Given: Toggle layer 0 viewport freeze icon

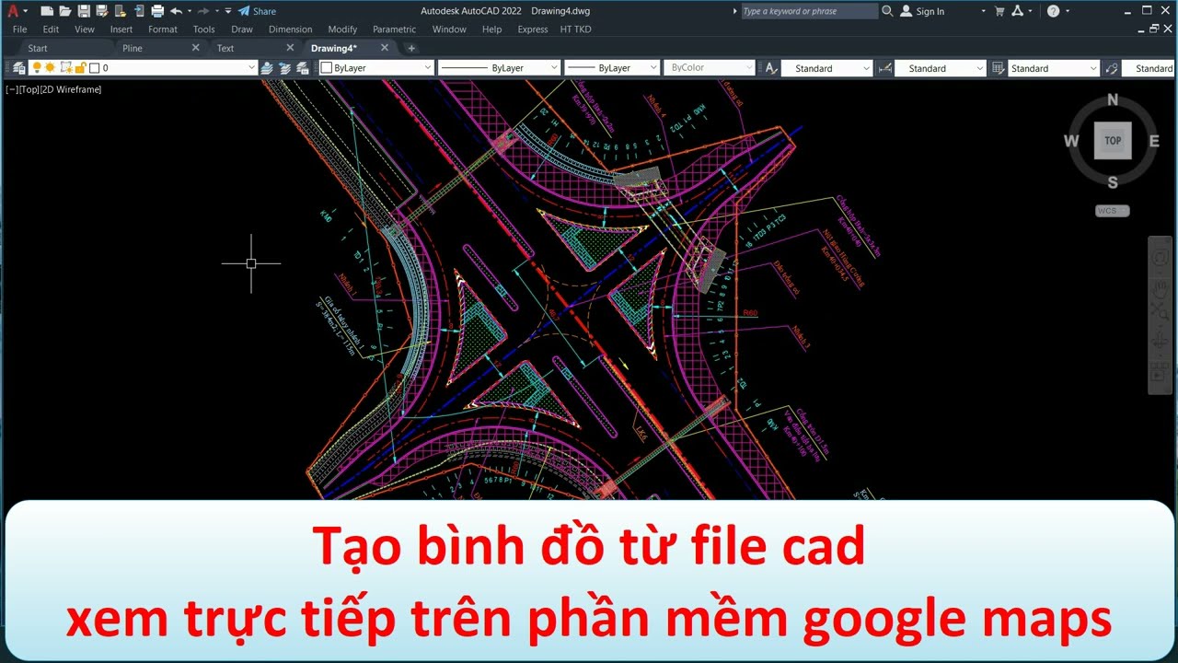Looking at the screenshot, I should click(x=65, y=68).
